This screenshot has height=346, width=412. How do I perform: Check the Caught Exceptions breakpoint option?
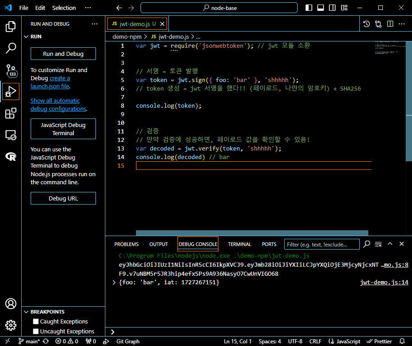point(36,321)
